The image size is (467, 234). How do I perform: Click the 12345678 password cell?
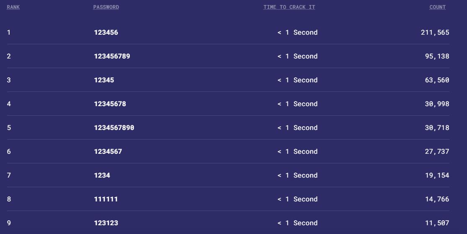point(110,104)
